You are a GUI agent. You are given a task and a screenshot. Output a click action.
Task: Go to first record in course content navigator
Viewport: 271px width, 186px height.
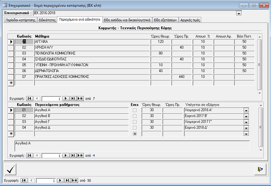tap(30, 156)
